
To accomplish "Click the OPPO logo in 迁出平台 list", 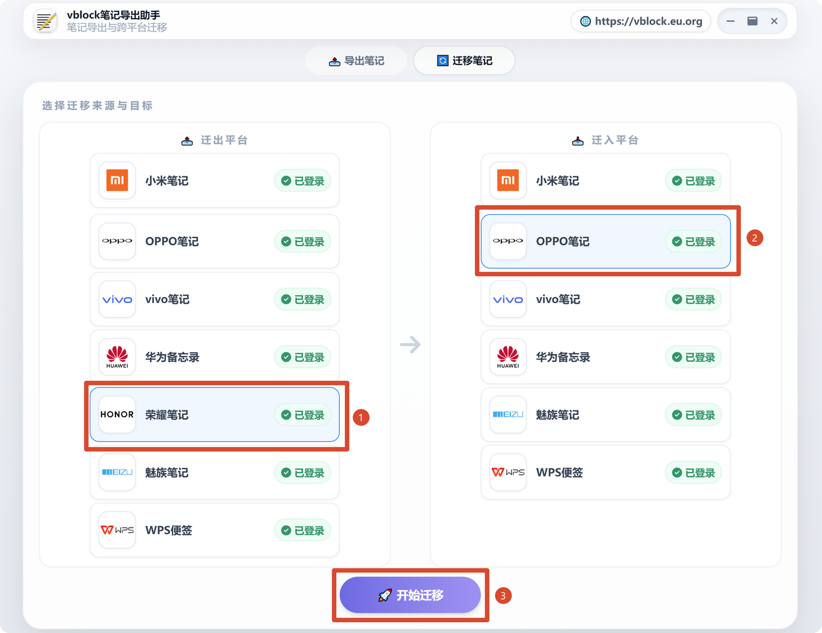I will (117, 241).
